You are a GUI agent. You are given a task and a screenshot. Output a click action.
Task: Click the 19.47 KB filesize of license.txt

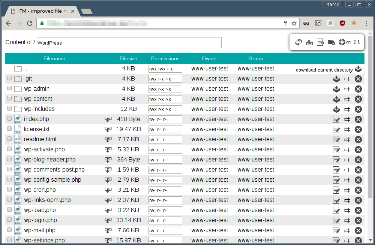(x=128, y=129)
